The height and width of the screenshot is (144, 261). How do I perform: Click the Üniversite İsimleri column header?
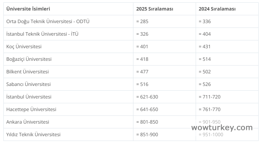tap(28, 9)
